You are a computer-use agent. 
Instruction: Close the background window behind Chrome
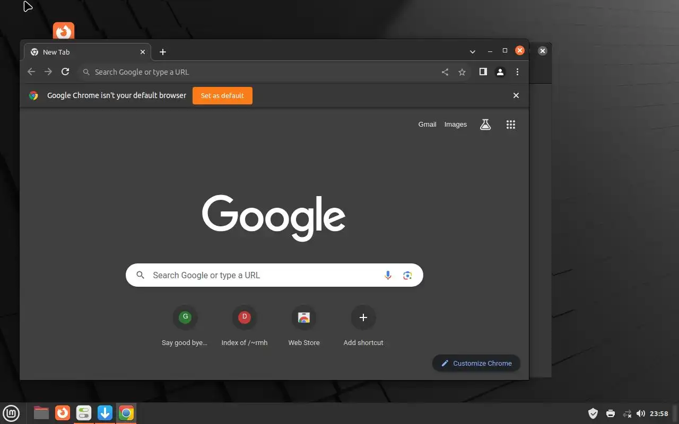pyautogui.click(x=542, y=51)
